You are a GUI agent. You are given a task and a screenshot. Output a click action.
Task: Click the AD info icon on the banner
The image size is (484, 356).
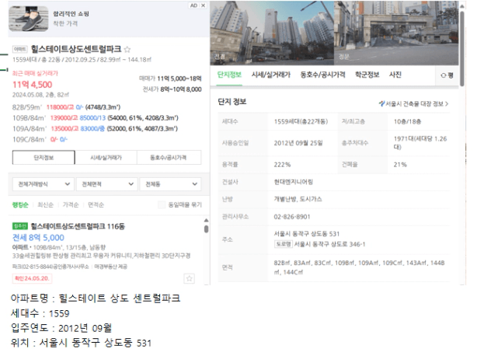[193, 5]
